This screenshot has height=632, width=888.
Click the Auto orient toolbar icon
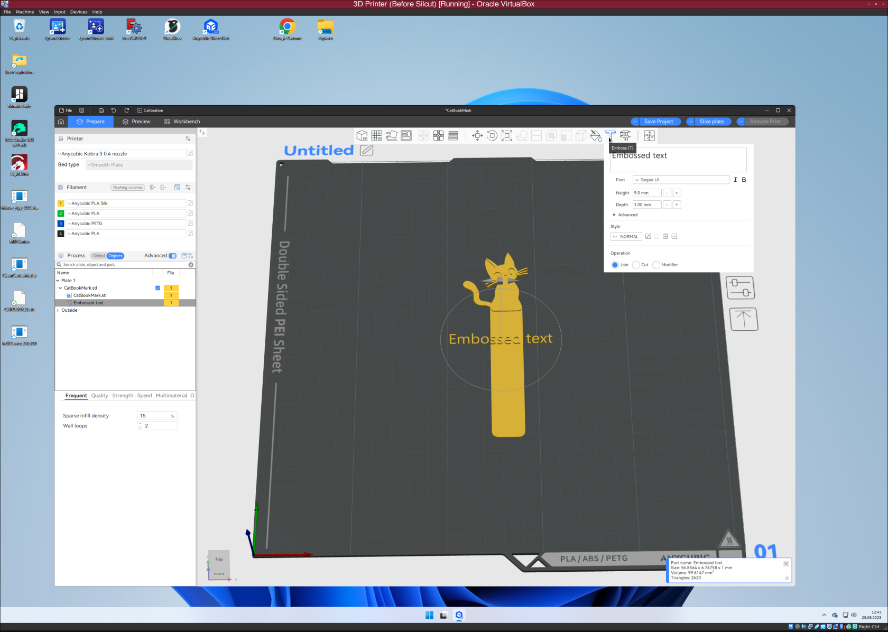392,136
